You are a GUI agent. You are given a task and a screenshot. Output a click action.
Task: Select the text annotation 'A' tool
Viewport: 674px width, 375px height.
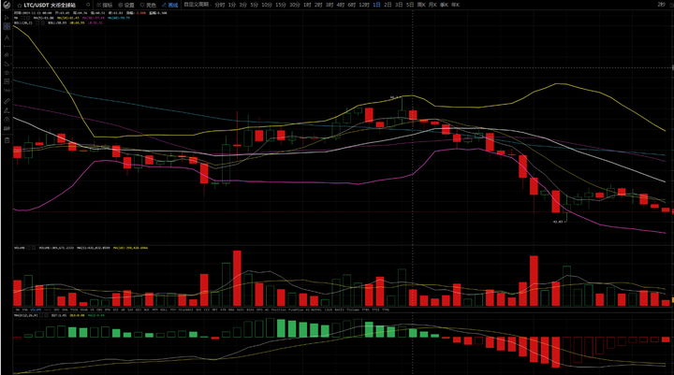coord(7,37)
